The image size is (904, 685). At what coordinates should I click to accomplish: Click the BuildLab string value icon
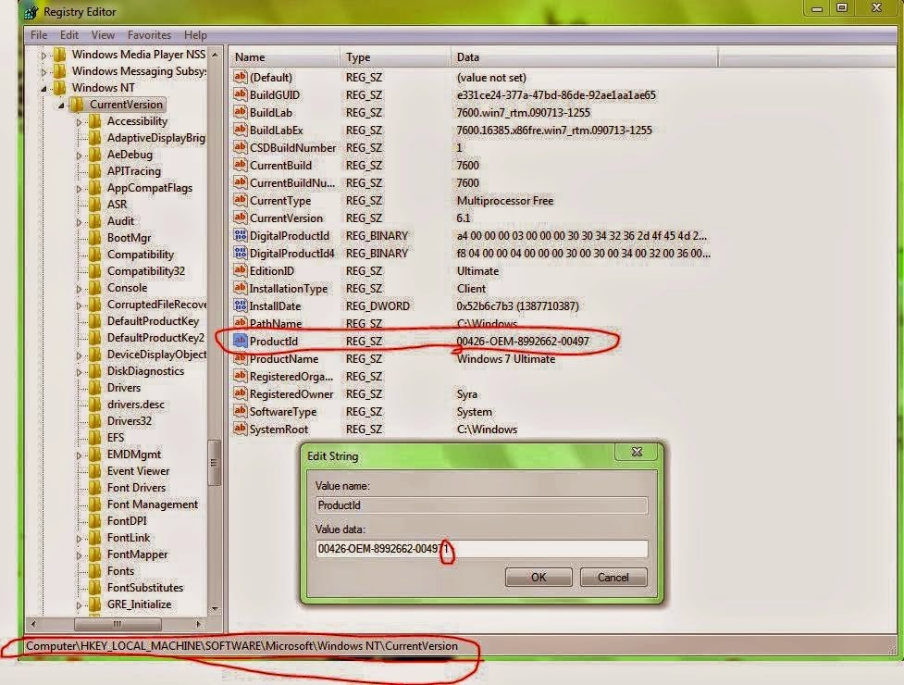coord(240,112)
